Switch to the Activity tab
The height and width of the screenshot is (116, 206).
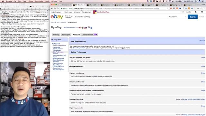(56, 34)
